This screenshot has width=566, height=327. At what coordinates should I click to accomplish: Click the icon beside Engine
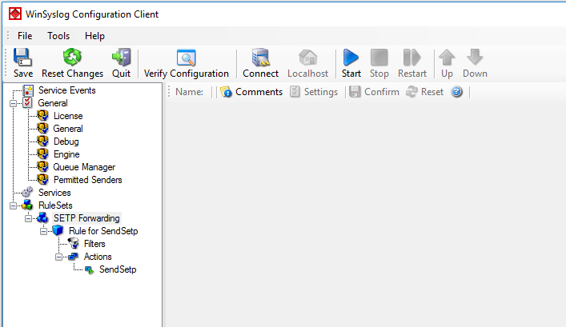tap(42, 154)
